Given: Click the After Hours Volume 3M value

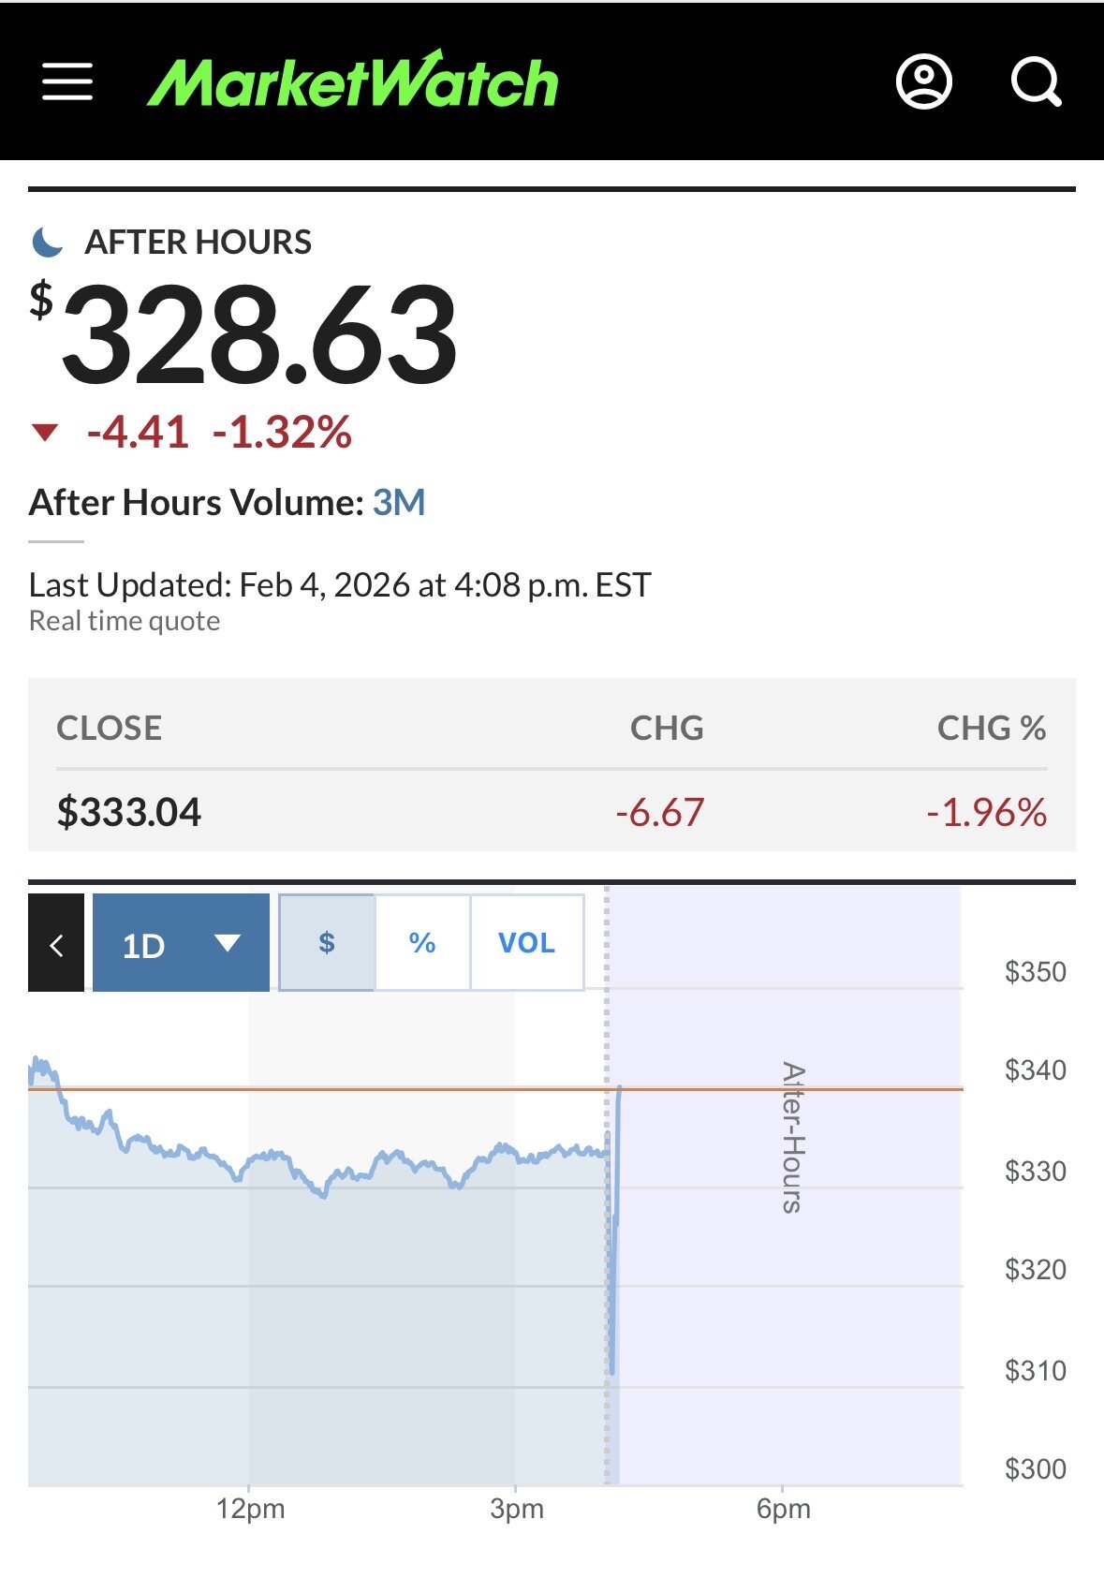Looking at the screenshot, I should tap(399, 503).
